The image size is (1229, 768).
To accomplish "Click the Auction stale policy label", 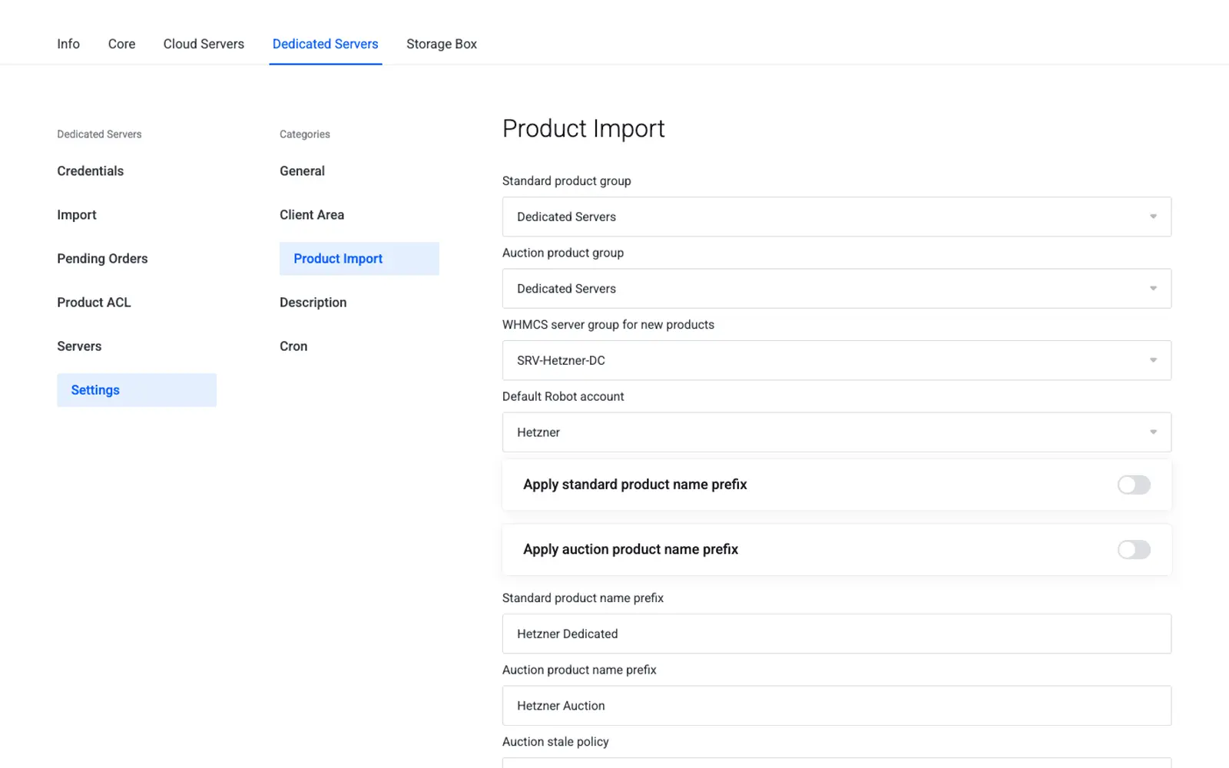I will [x=555, y=742].
